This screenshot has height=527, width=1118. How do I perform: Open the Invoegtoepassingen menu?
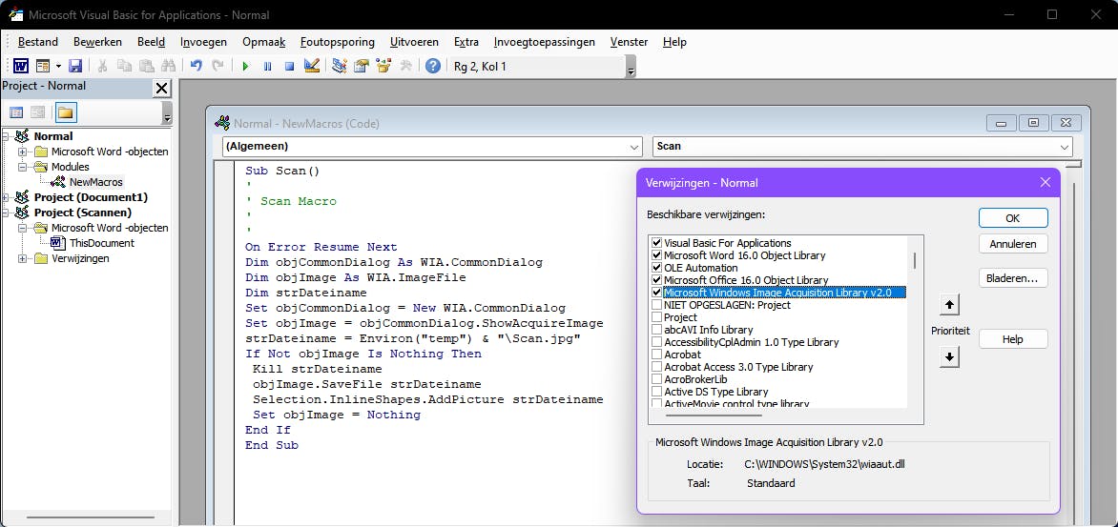point(544,42)
